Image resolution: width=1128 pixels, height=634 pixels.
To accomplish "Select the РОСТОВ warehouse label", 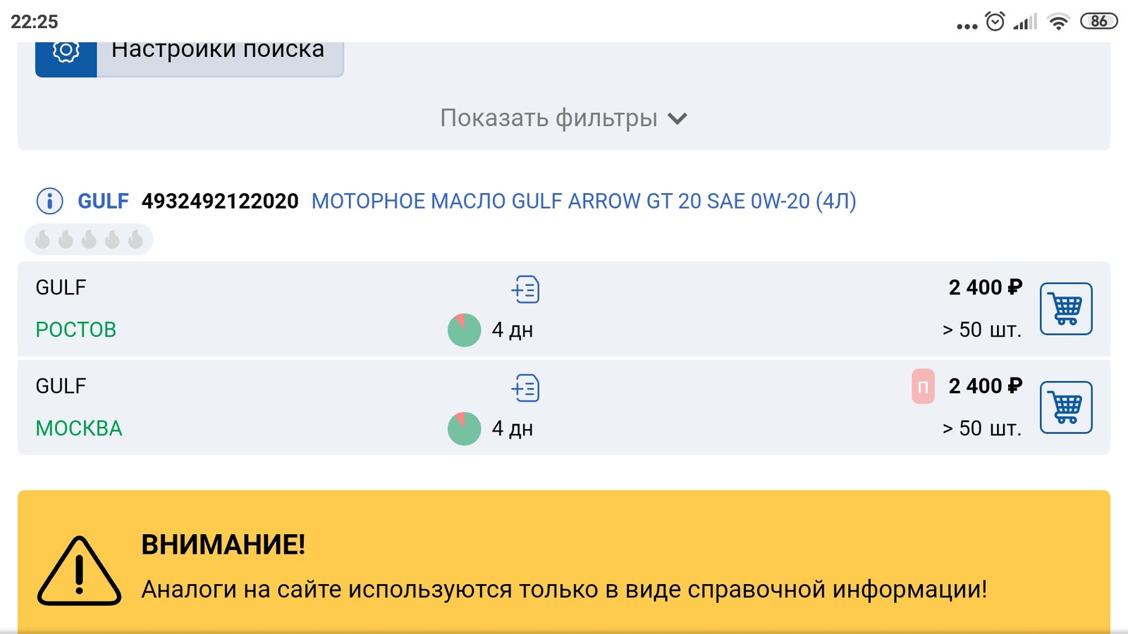I will pos(76,330).
